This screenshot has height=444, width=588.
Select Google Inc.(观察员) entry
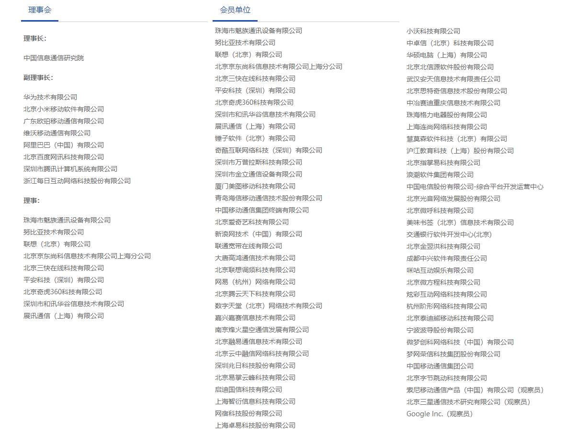click(441, 414)
